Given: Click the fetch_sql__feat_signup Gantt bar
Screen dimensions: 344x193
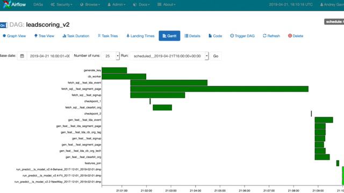Looking at the screenshot, I should [157, 95].
